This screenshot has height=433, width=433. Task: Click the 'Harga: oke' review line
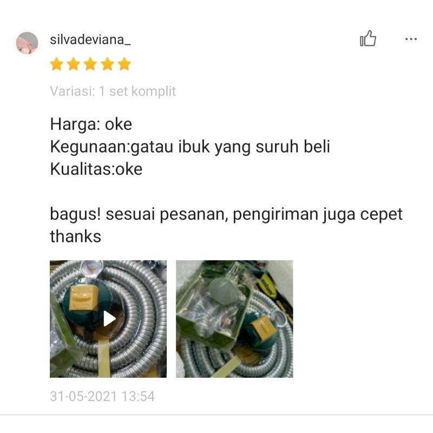coord(91,124)
